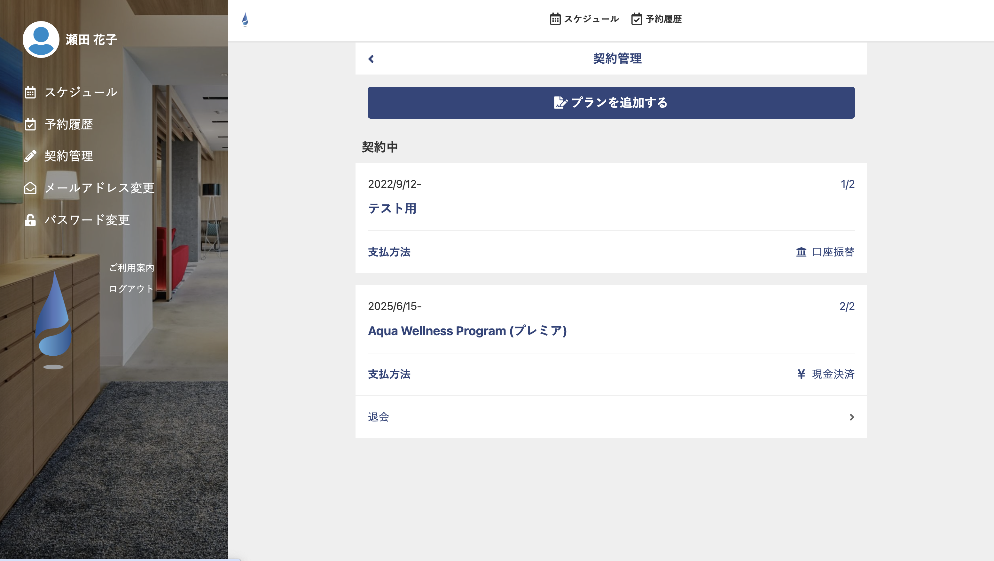This screenshot has height=561, width=994.
Task: Click 退会 to cancel membership
Action: (x=379, y=417)
